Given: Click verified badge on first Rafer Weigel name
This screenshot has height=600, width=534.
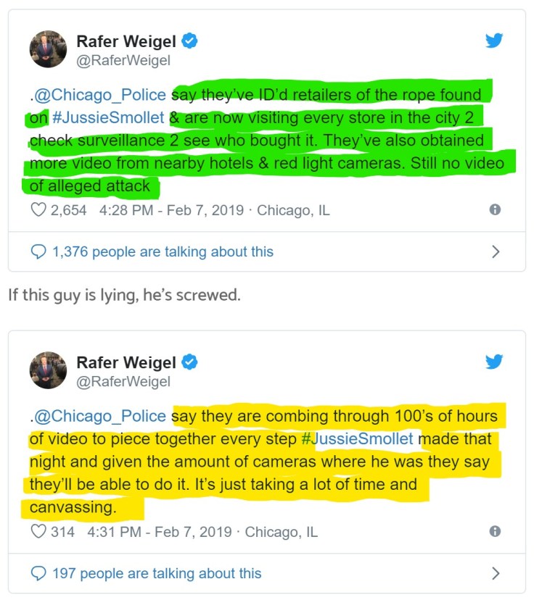Looking at the screenshot, I should pos(189,41).
